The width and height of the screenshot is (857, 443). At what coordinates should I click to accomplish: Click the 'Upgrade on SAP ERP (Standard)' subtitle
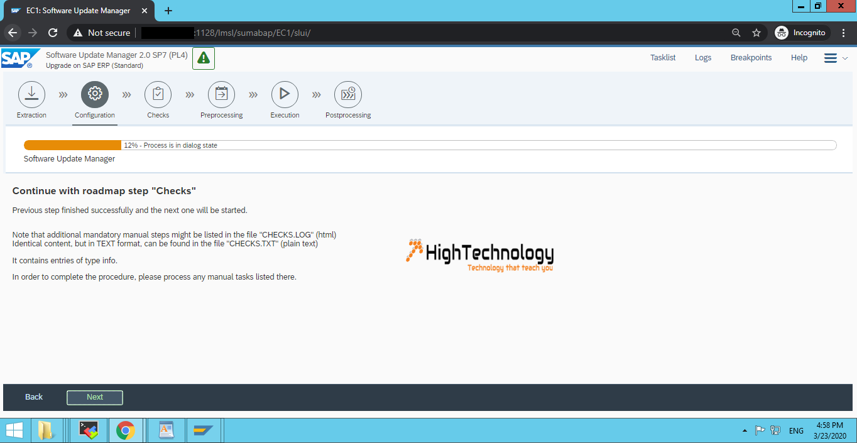94,65
